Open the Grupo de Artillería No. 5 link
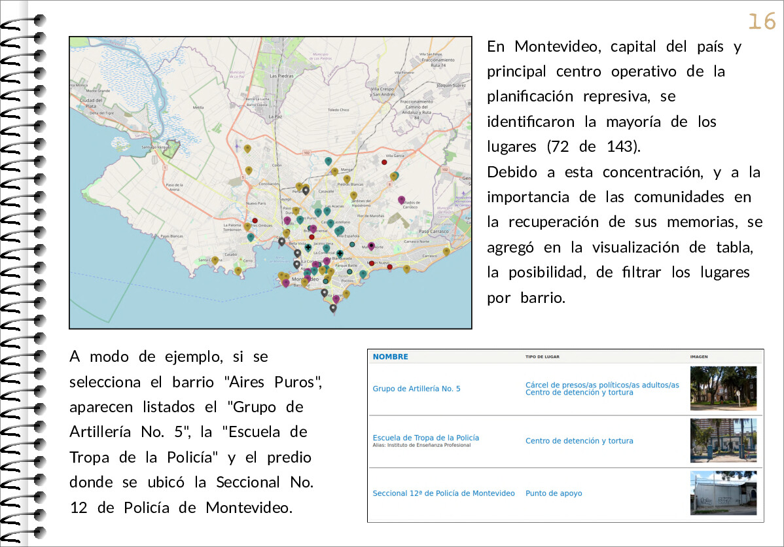The image size is (784, 547). pos(416,389)
